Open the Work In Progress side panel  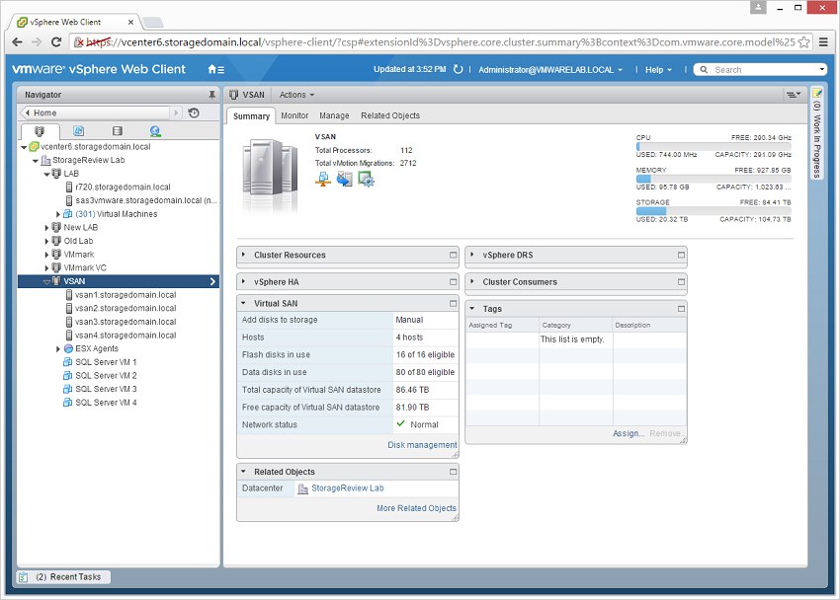coord(816,133)
